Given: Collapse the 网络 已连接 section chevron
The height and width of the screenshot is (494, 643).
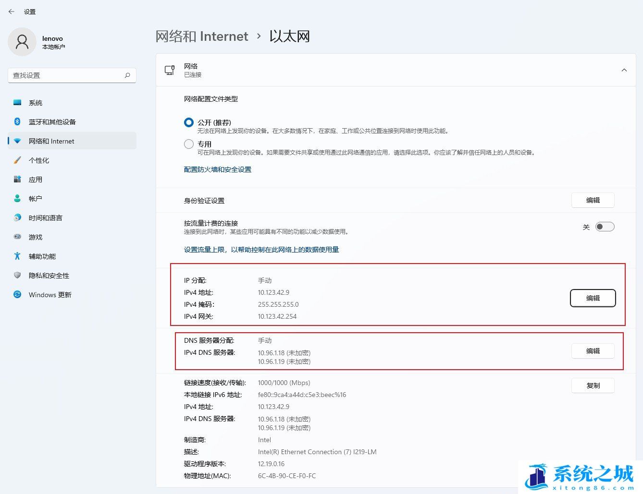Looking at the screenshot, I should click(624, 70).
